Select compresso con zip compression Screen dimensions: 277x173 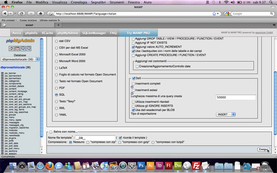tap(88, 142)
